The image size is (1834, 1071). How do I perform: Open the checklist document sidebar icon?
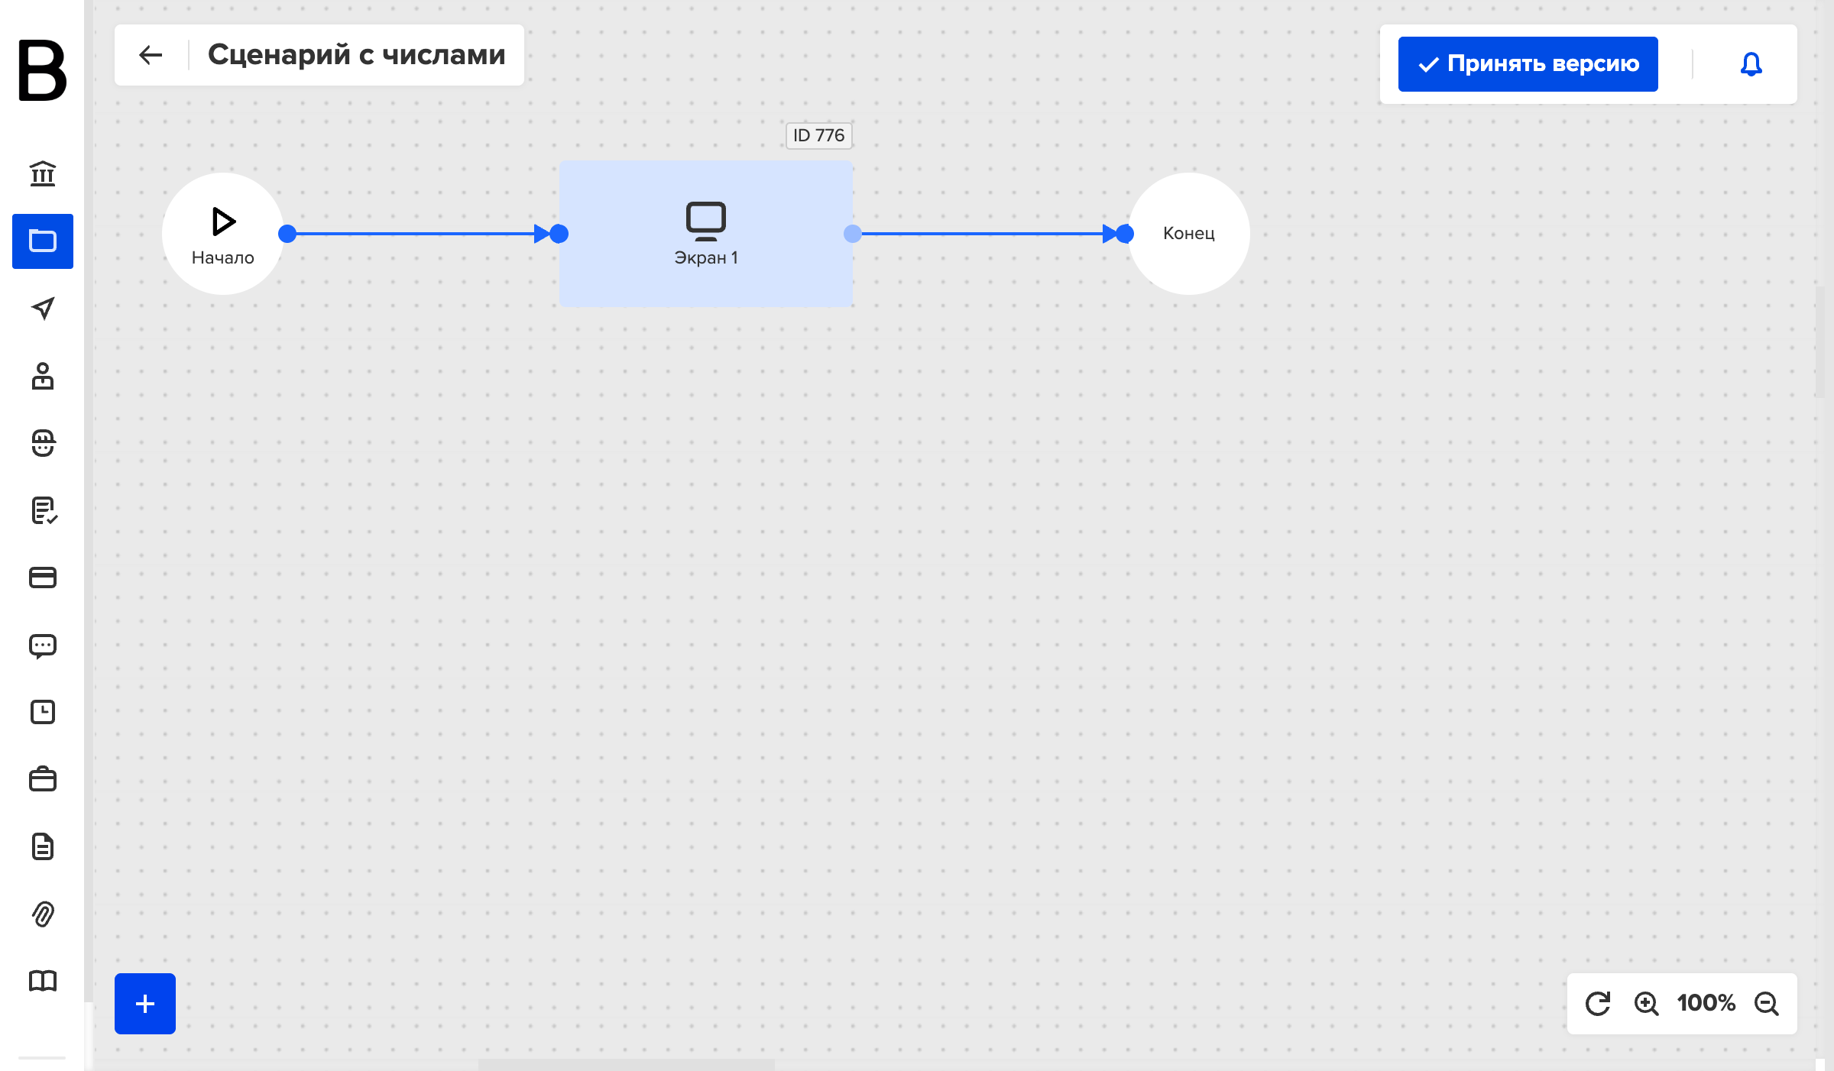tap(44, 510)
